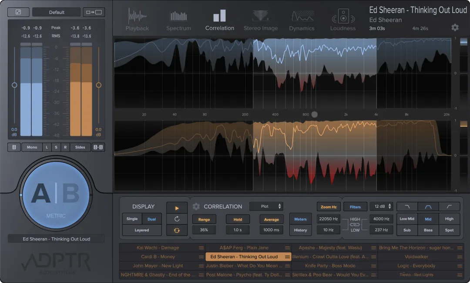The width and height of the screenshot is (470, 283).
Task: Edit the 1000 ms average value
Action: [x=271, y=230]
